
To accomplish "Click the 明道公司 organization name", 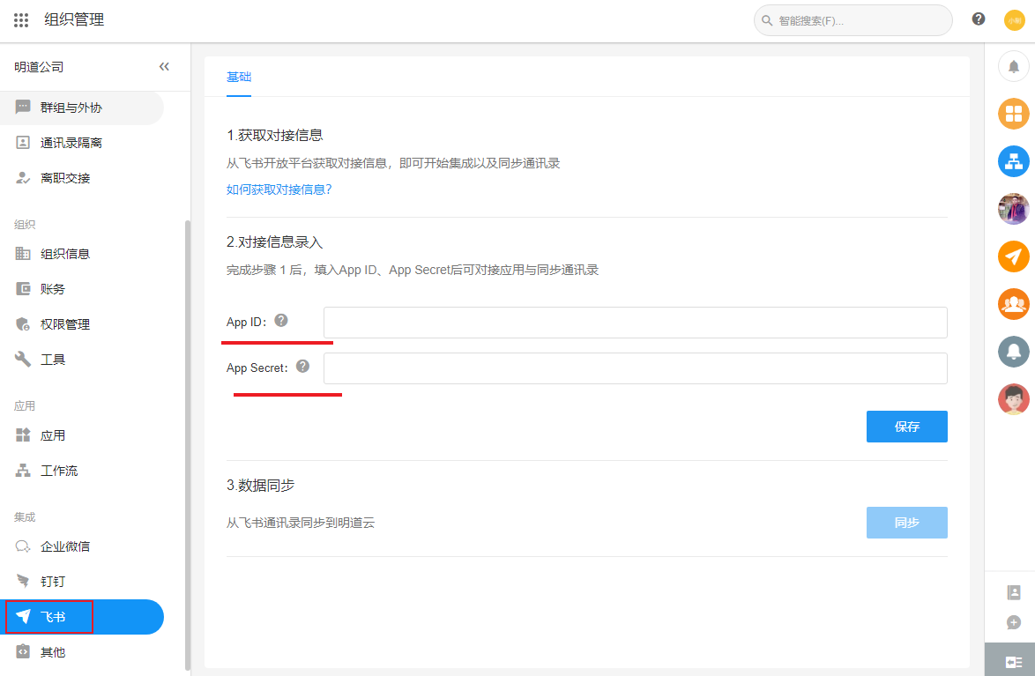I will 39,67.
